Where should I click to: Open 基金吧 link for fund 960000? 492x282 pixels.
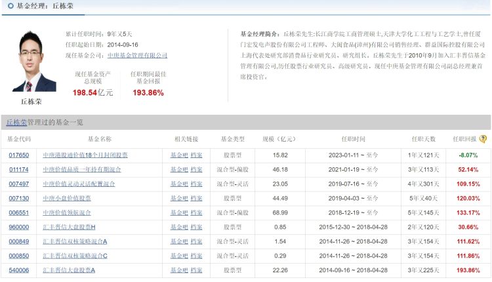[x=179, y=227]
